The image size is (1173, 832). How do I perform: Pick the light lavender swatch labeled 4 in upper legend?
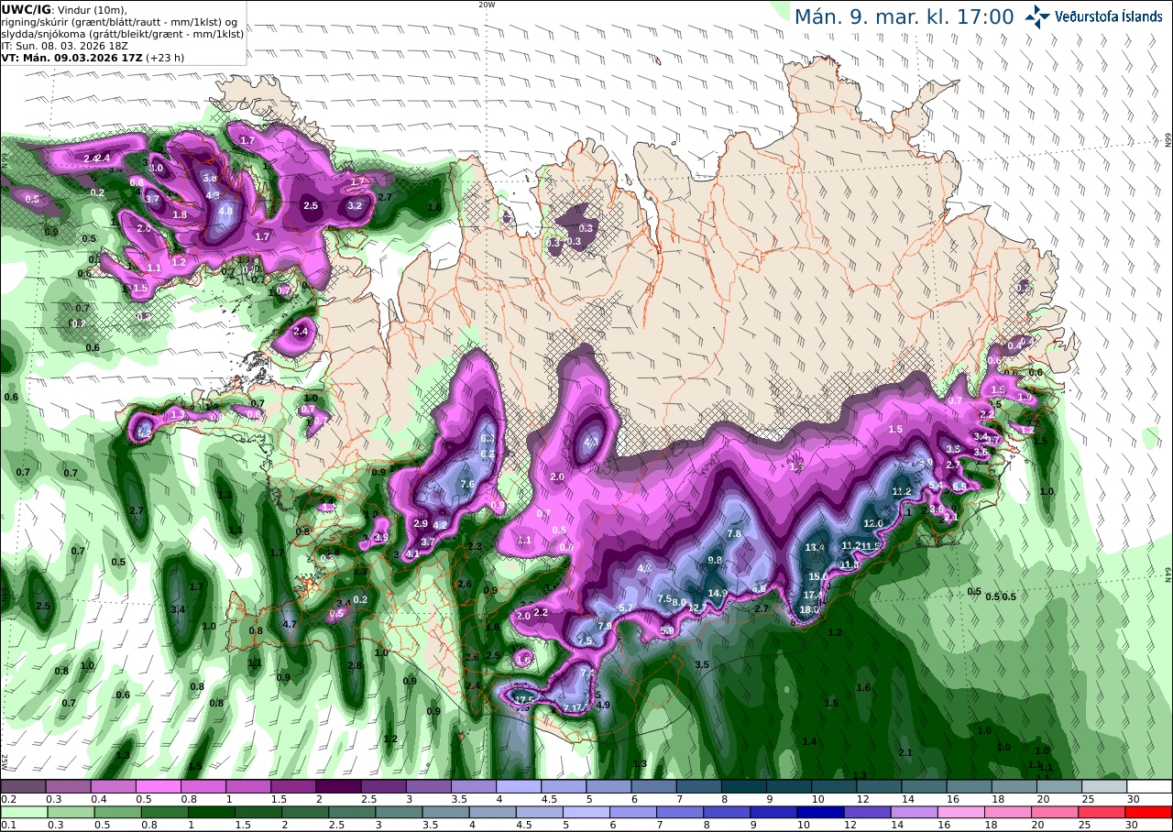[x=519, y=786]
